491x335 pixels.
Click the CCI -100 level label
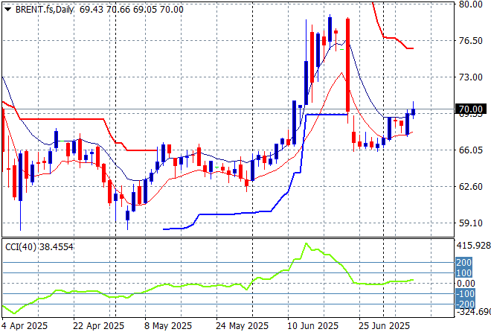463,294
